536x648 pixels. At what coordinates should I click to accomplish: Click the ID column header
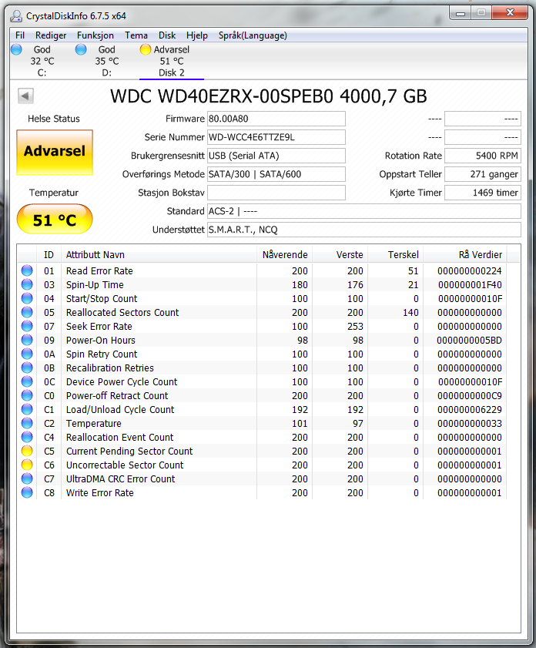tap(49, 254)
